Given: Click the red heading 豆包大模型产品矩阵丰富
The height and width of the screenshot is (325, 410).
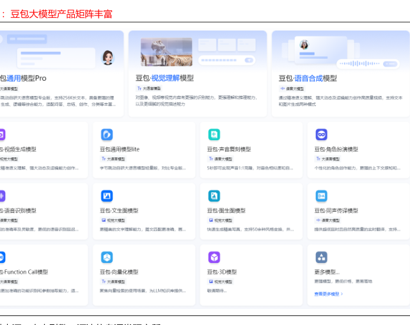Looking at the screenshot, I should click(61, 14).
